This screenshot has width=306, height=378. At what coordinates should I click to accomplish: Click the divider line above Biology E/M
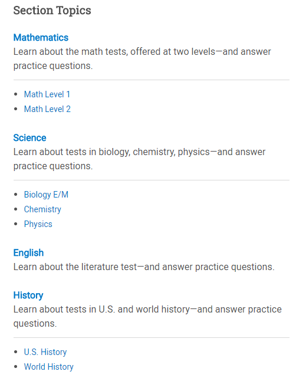tap(152, 180)
